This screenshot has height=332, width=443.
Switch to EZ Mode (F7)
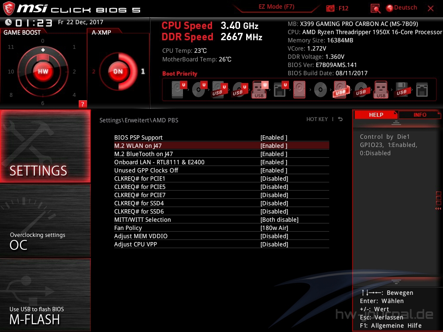tap(276, 7)
